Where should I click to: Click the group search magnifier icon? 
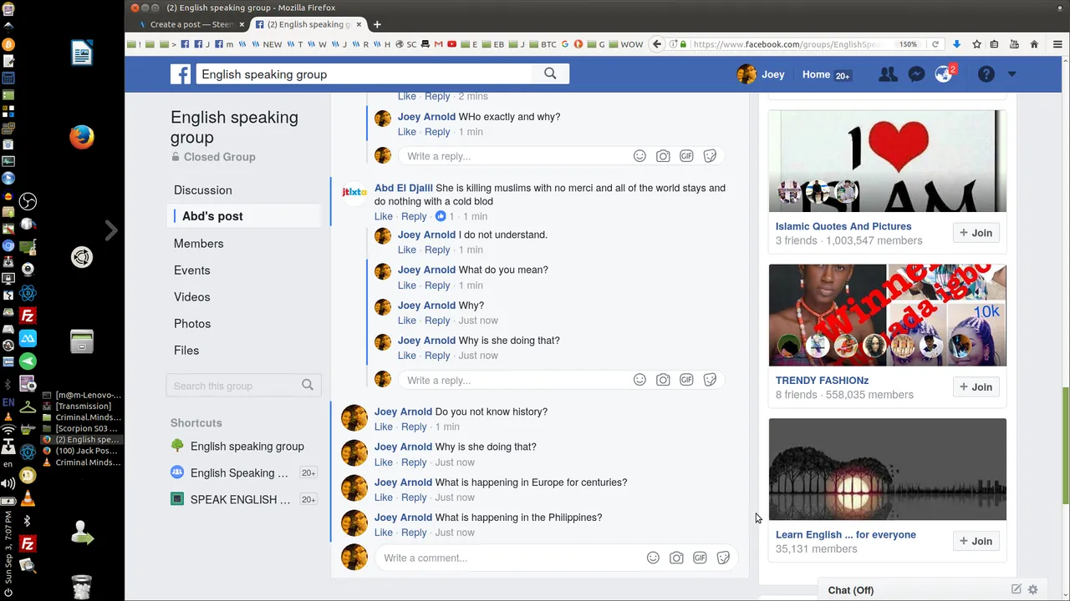click(x=308, y=385)
